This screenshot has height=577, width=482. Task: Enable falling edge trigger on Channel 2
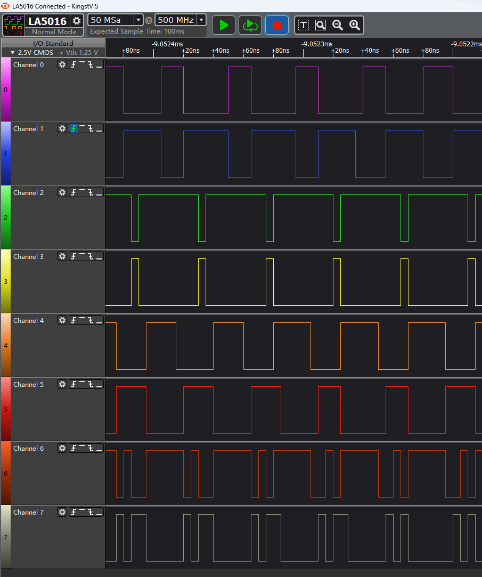91,192
